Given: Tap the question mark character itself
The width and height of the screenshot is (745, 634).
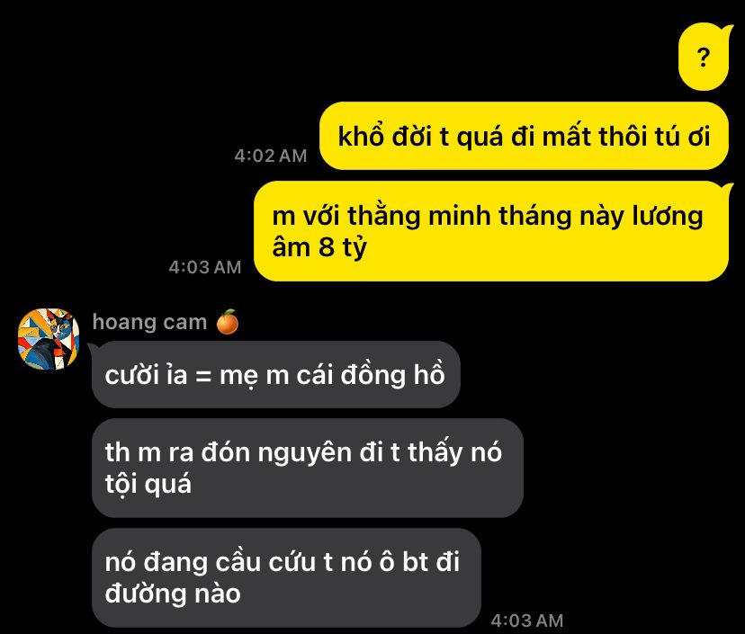Looking at the screenshot, I should click(x=704, y=58).
